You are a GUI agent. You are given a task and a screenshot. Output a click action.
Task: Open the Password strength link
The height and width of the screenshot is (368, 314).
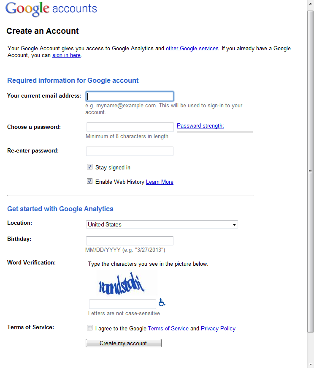pos(200,125)
